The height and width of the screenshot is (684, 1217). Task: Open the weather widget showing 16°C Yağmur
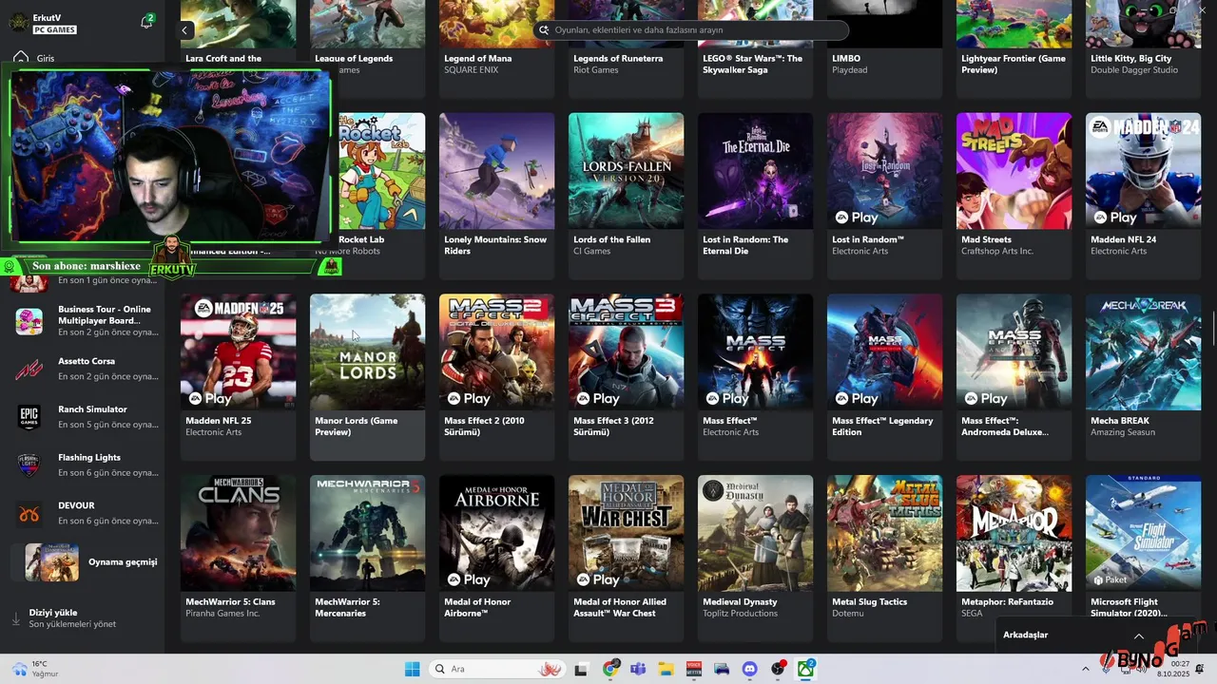click(36, 669)
